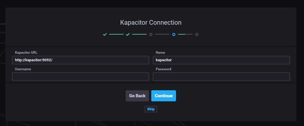Click the Password field label
Screen dimensions: 304x126
tap(163, 69)
